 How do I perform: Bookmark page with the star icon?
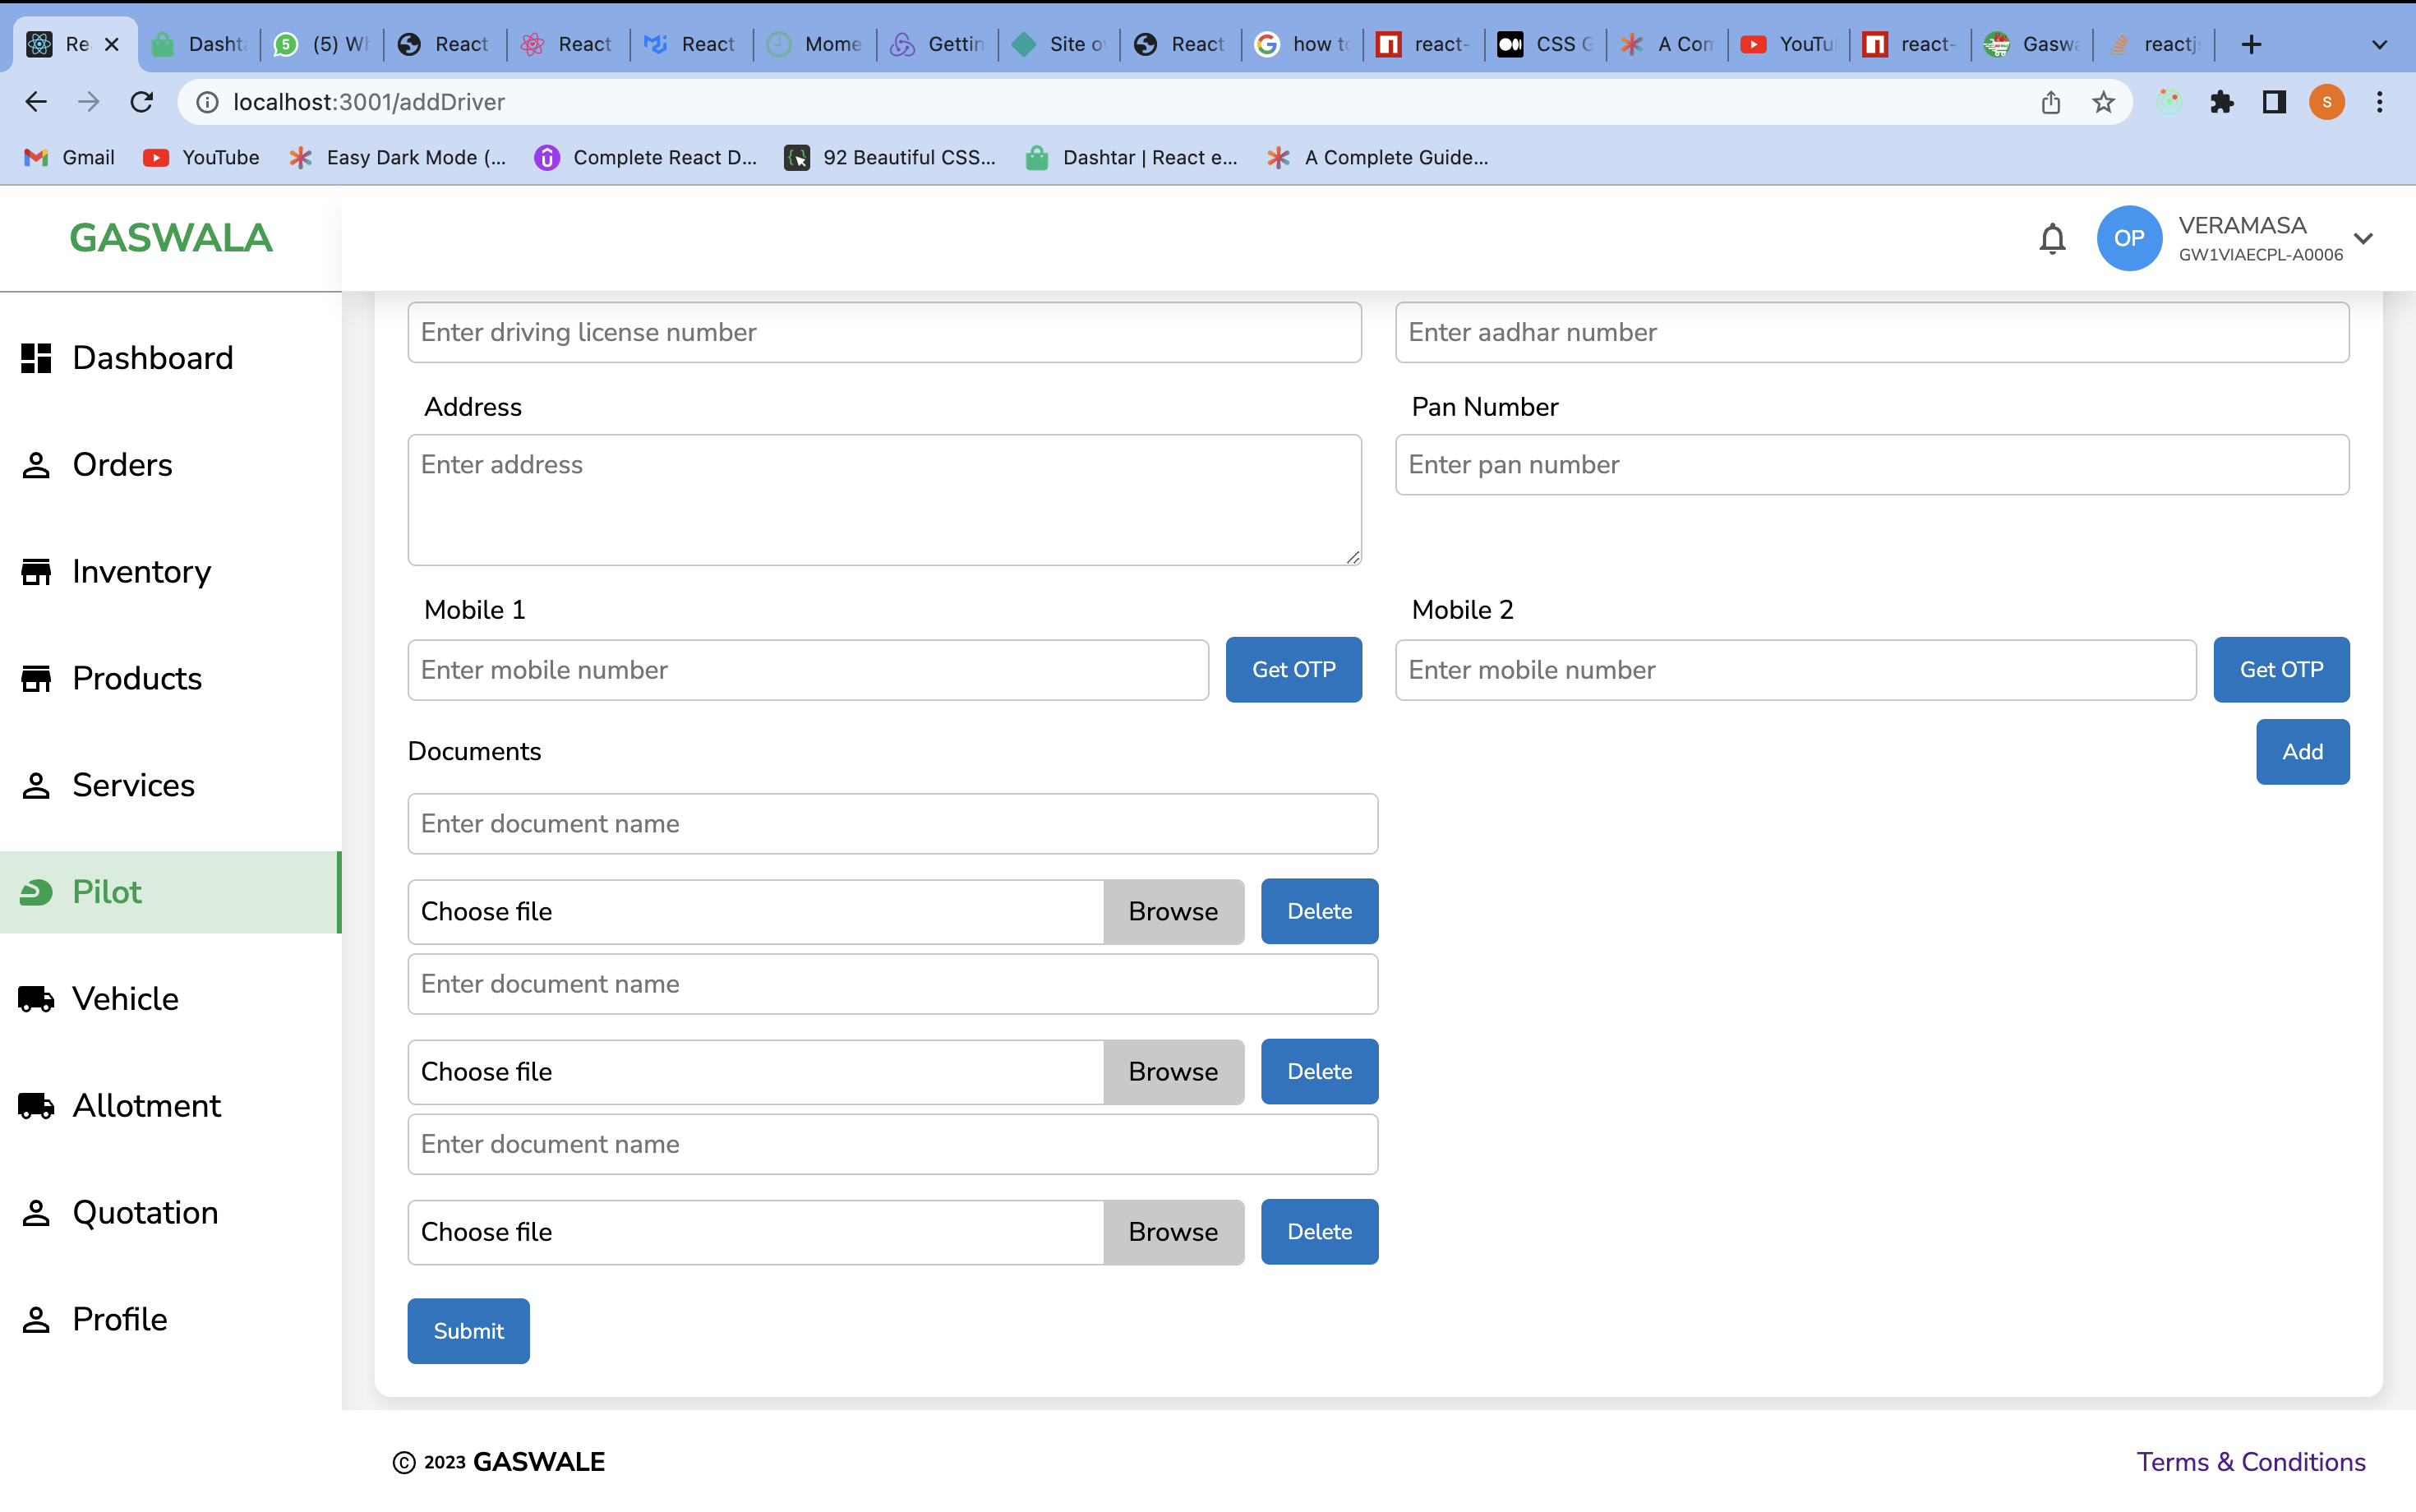tap(2103, 102)
